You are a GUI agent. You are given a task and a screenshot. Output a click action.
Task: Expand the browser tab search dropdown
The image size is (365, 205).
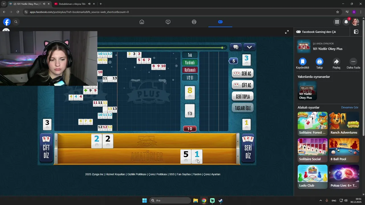[x=4, y=4]
